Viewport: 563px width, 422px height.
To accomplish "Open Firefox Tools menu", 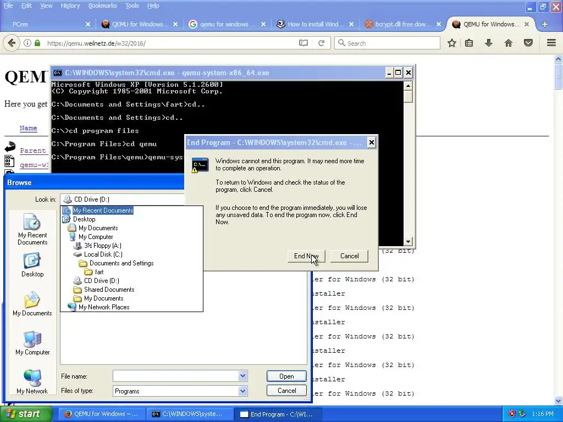I will pyautogui.click(x=132, y=5).
